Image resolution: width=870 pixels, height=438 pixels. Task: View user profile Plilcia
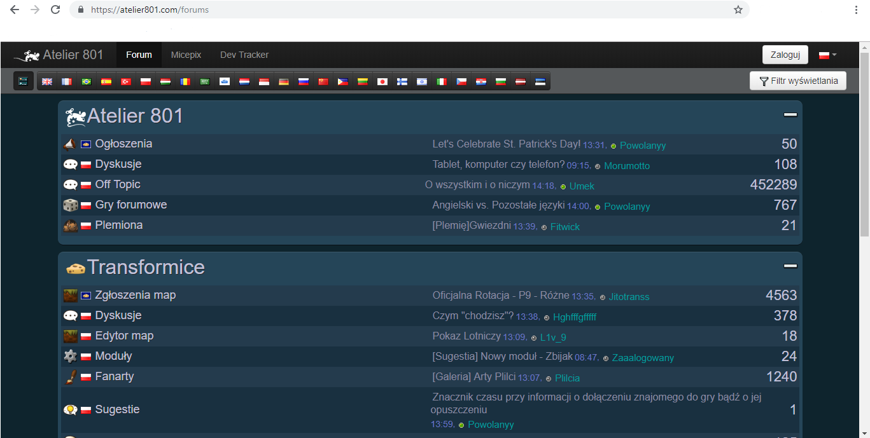[x=567, y=378]
